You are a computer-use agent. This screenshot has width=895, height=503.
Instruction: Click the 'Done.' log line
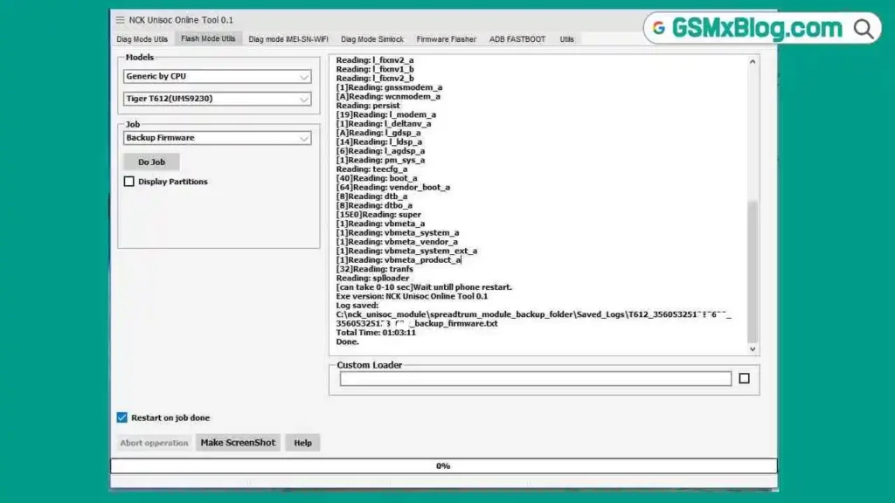(x=347, y=341)
